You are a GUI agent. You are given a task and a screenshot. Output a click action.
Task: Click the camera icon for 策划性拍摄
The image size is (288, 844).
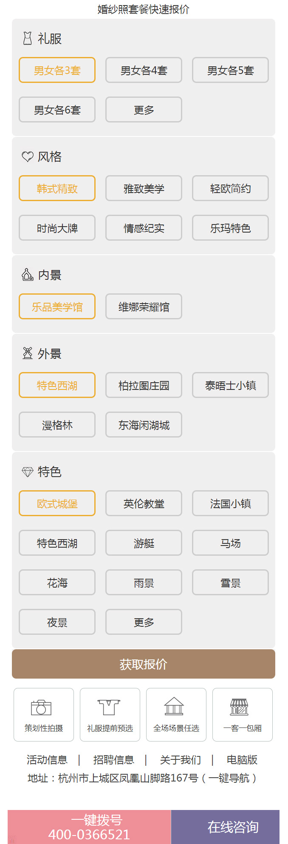pyautogui.click(x=41, y=708)
